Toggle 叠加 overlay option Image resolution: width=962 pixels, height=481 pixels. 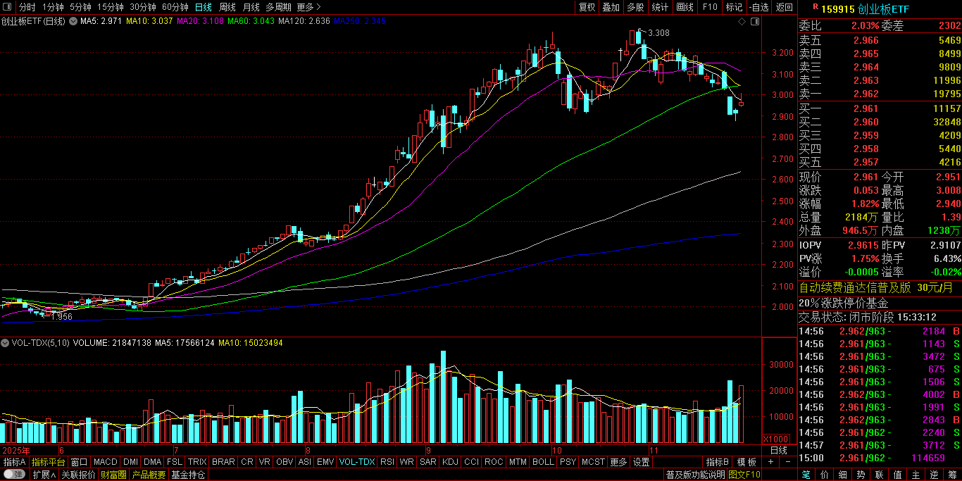point(611,7)
